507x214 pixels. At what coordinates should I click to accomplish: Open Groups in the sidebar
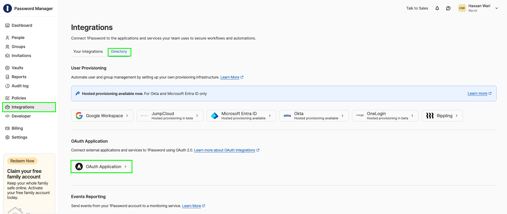[x=29, y=47]
